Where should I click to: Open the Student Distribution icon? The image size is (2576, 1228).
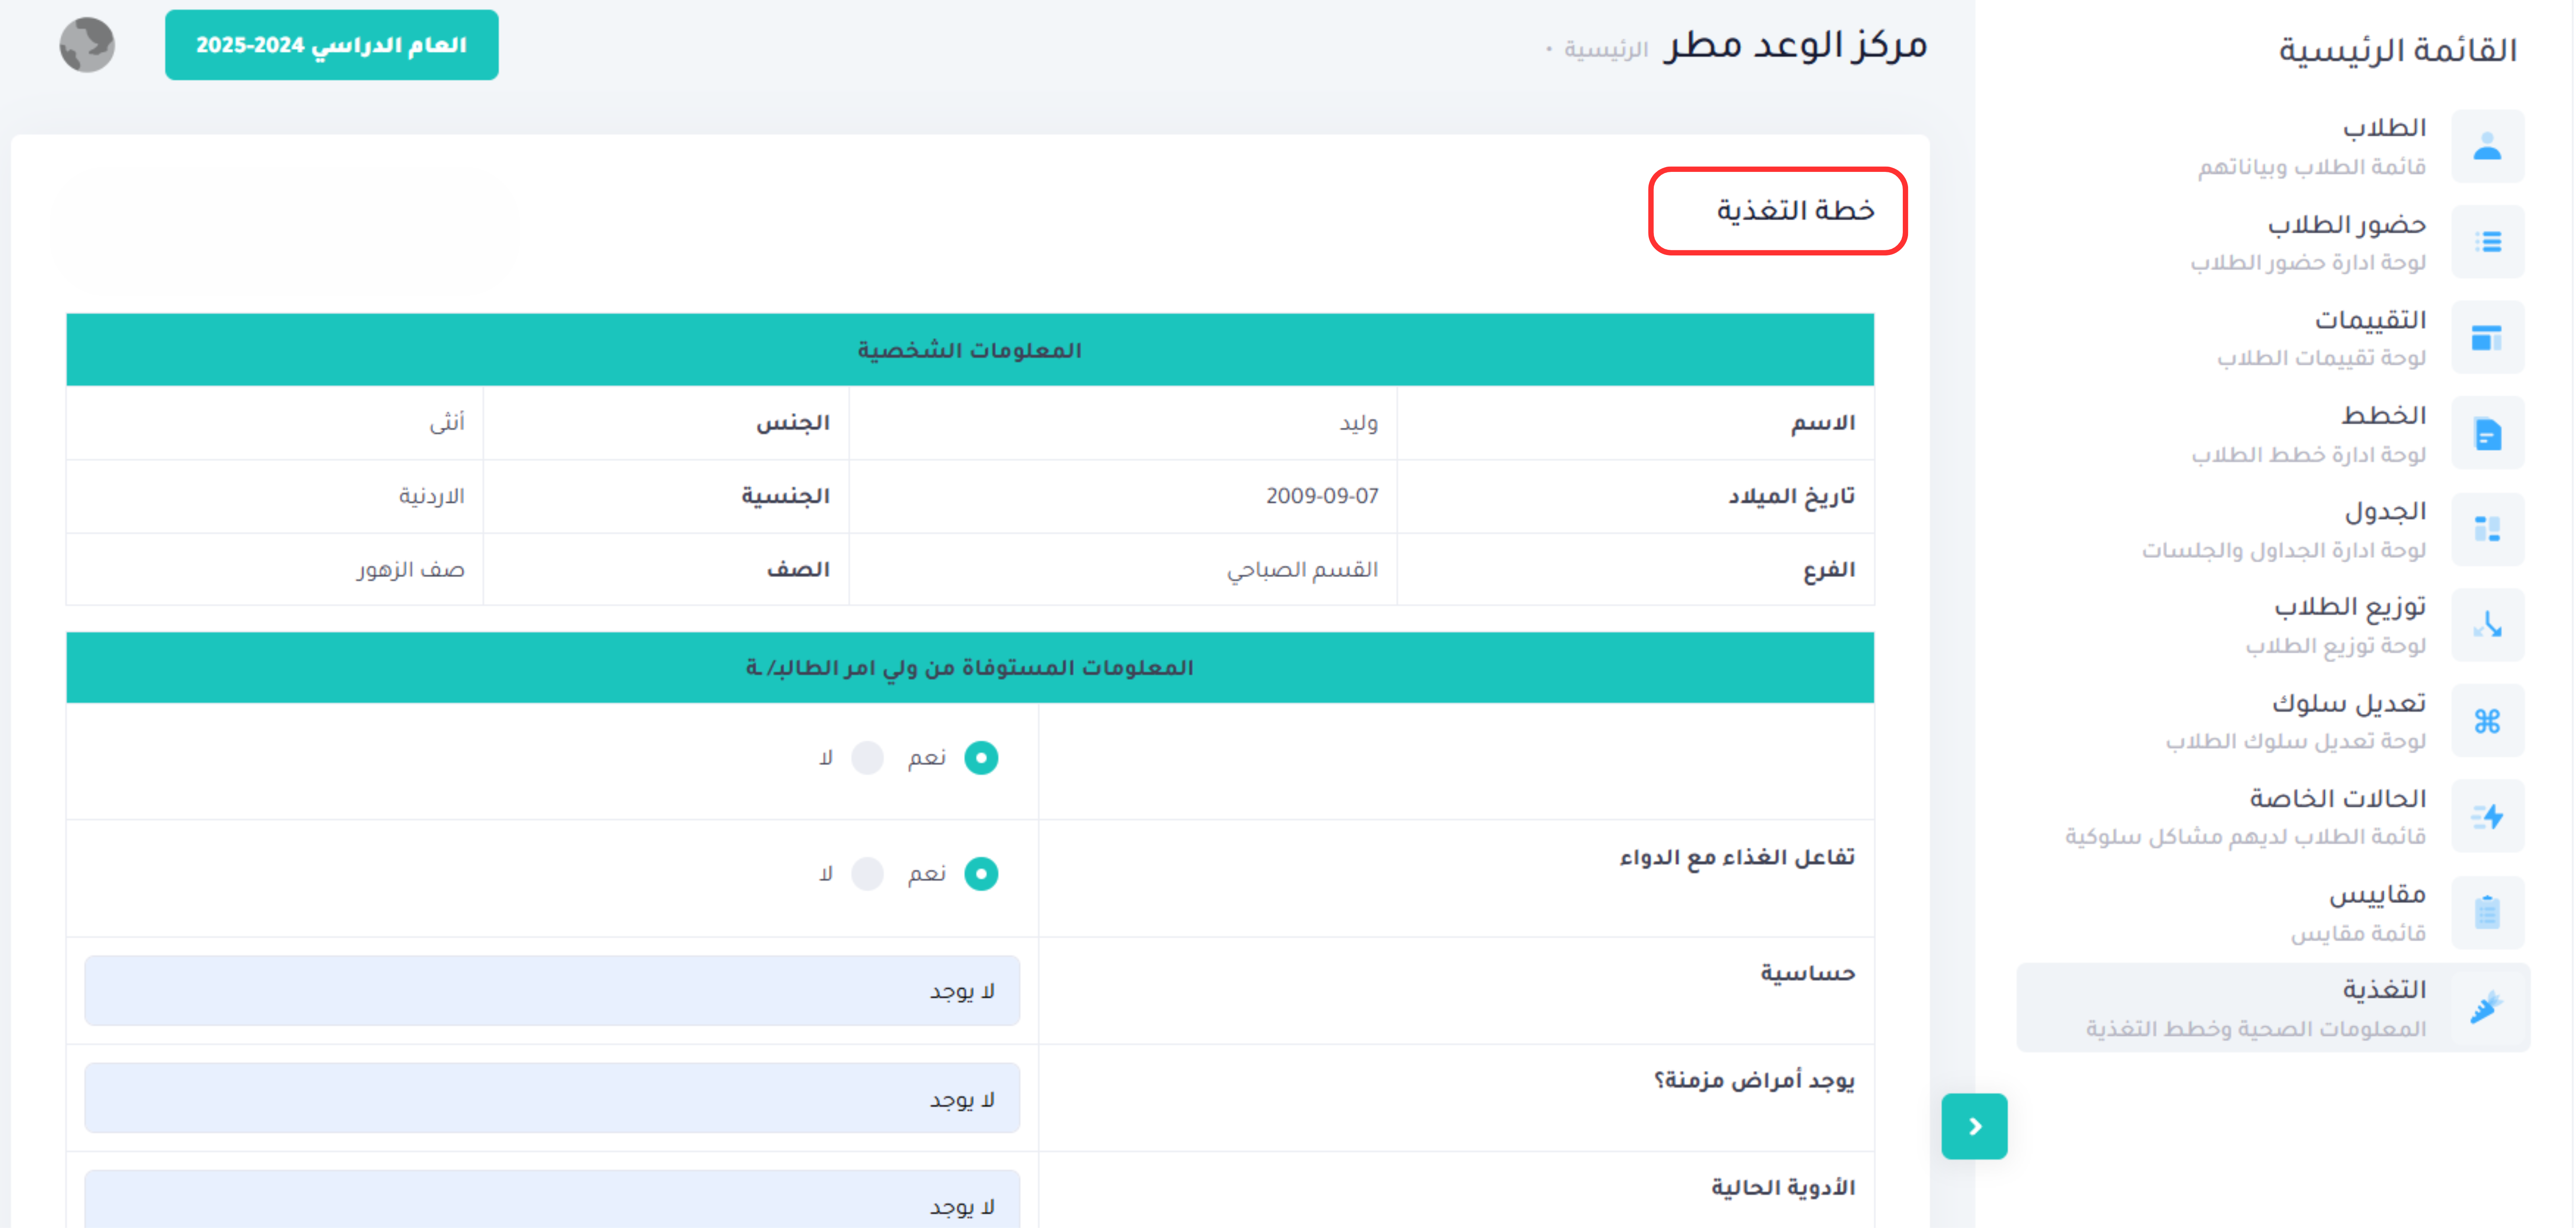[2487, 625]
